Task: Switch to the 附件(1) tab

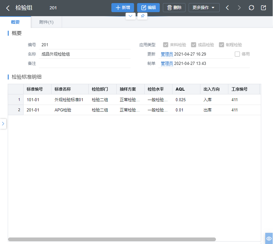Action: (x=46, y=22)
